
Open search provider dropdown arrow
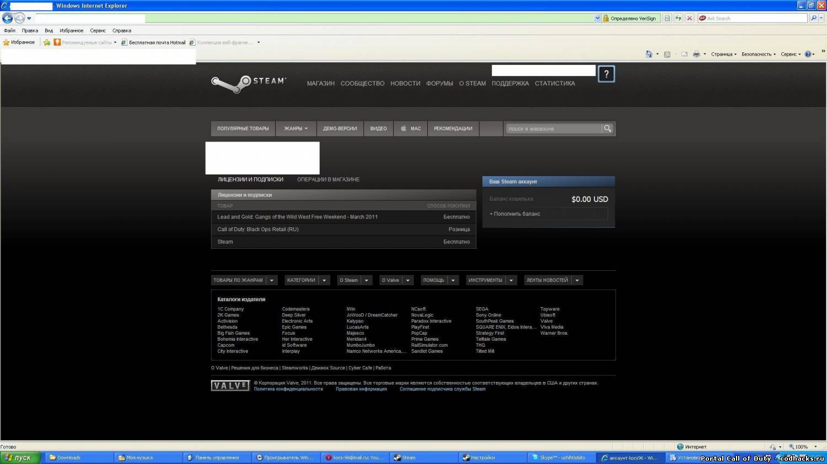tap(821, 18)
